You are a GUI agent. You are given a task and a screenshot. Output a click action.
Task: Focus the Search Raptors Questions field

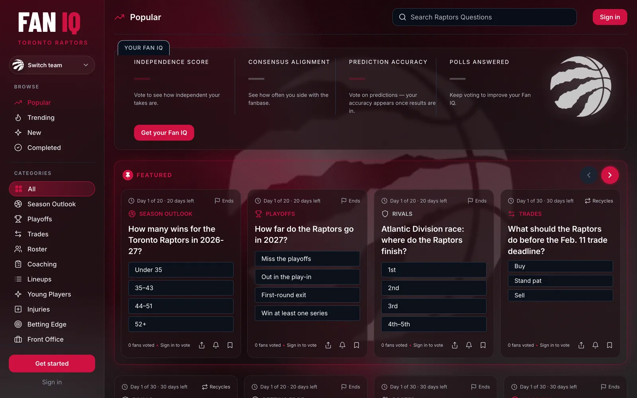tap(485, 17)
